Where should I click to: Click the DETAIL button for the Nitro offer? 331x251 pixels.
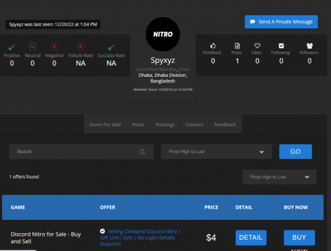pyautogui.click(x=251, y=238)
